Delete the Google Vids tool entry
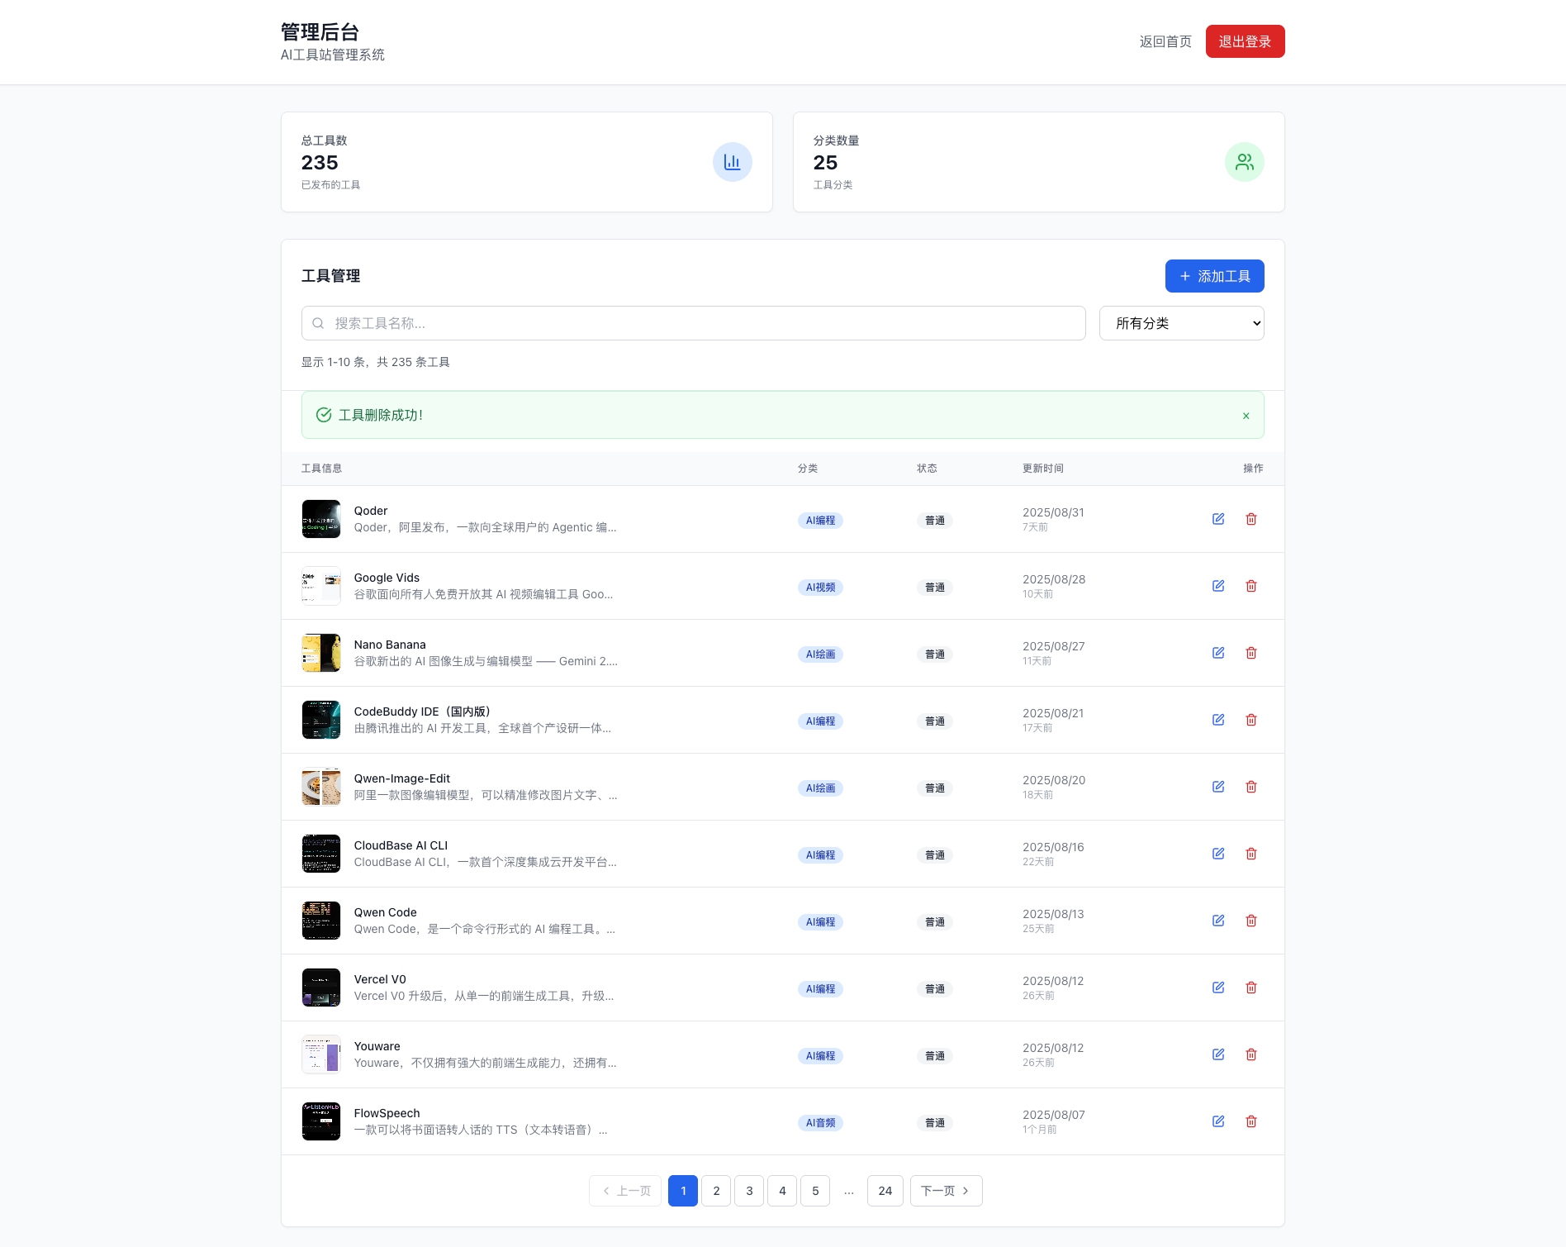 coord(1251,586)
